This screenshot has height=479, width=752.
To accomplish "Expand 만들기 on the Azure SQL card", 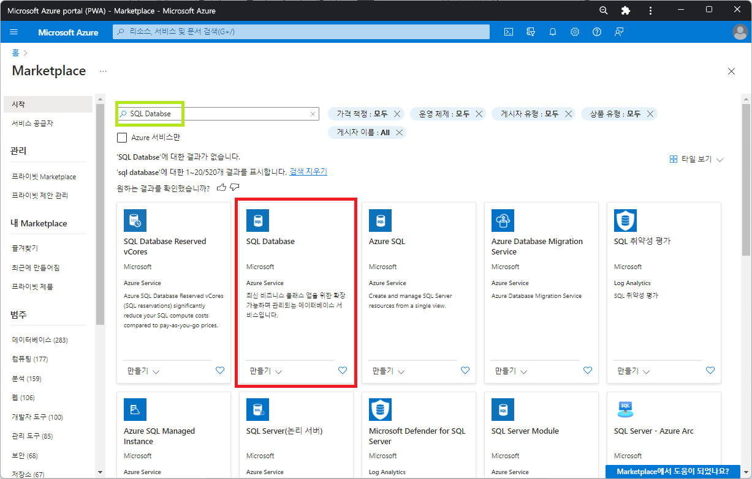I will coord(389,371).
